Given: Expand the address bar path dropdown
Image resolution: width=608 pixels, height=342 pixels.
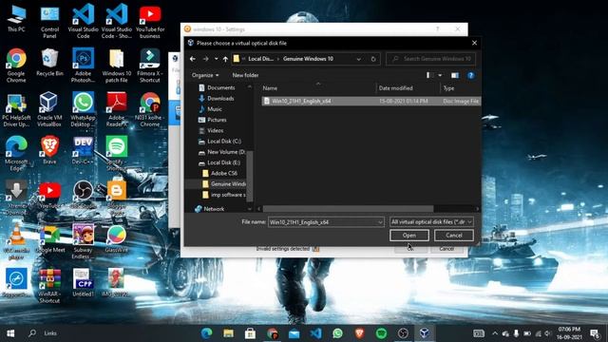Looking at the screenshot, I should pyautogui.click(x=359, y=59).
